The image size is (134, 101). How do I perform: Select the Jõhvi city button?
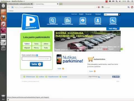[x=46, y=44]
